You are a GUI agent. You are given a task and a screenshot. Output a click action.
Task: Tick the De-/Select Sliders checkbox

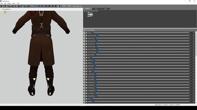[84, 30]
